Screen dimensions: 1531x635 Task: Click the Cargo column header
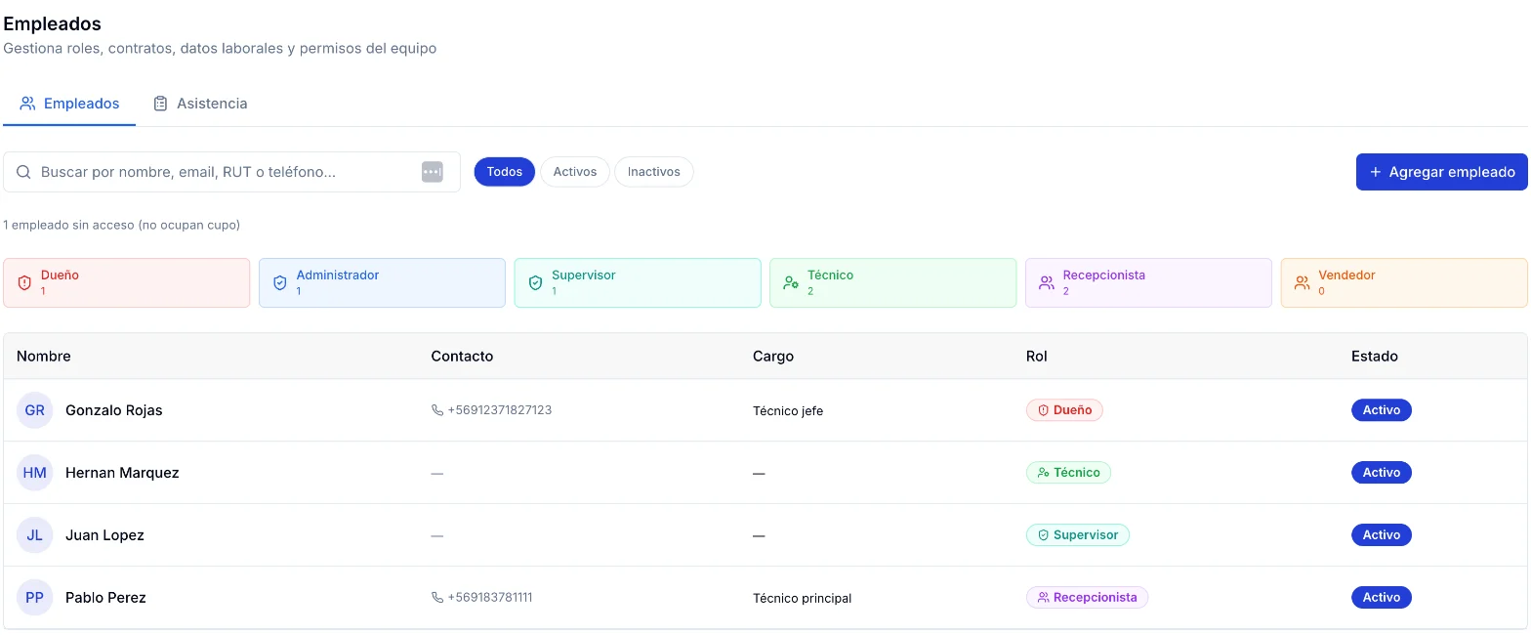tap(773, 357)
